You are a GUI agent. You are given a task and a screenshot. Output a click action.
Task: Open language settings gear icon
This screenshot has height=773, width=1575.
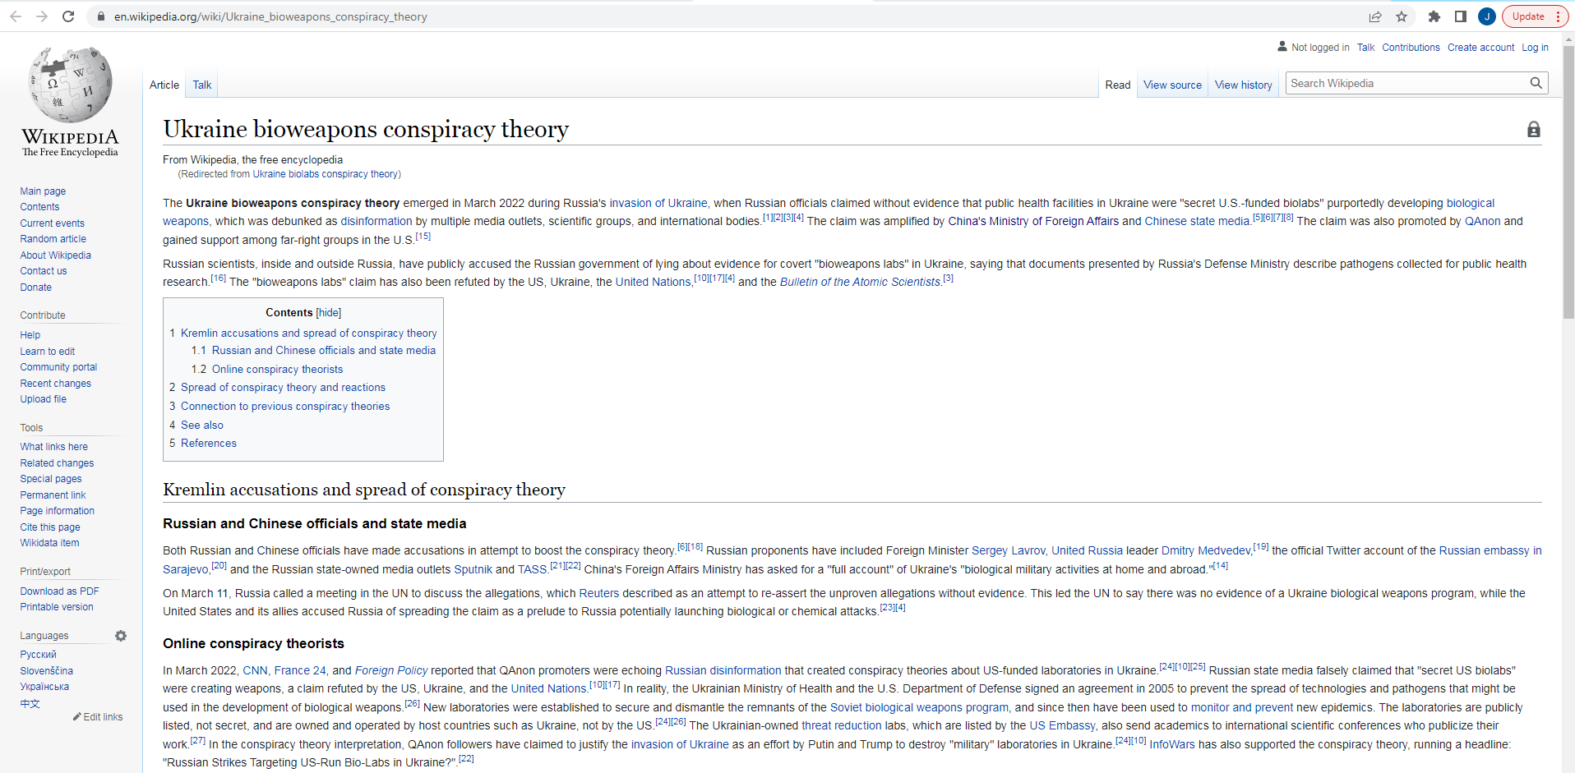point(121,636)
